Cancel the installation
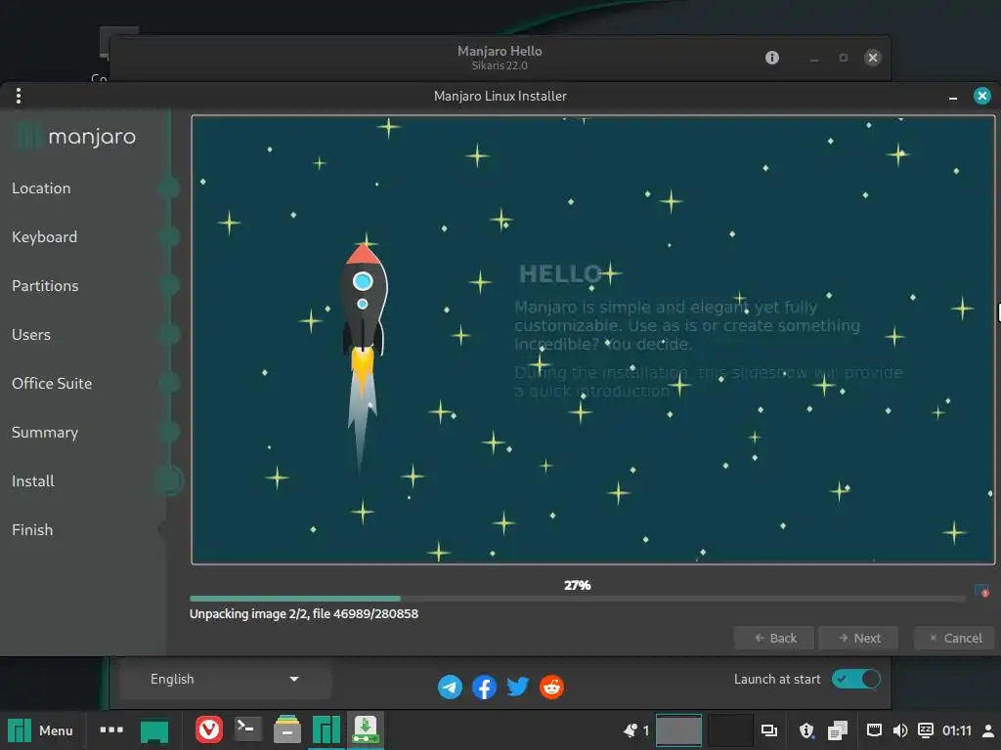This screenshot has width=1001, height=750. coord(954,638)
